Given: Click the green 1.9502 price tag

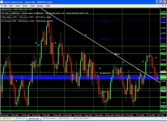Looking at the screenshot, I should [163, 97].
